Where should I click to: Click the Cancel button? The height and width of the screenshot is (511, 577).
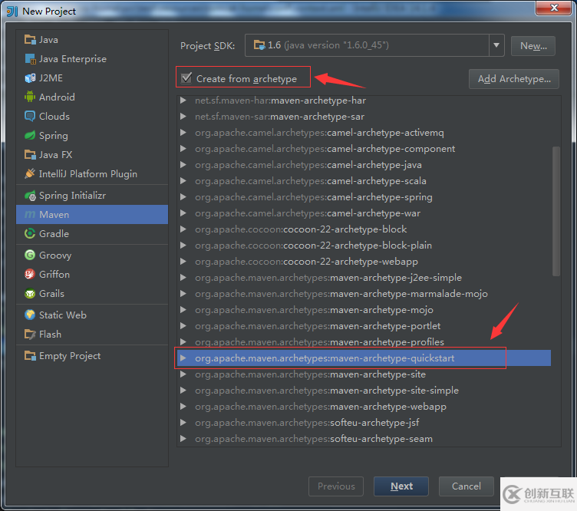click(467, 486)
